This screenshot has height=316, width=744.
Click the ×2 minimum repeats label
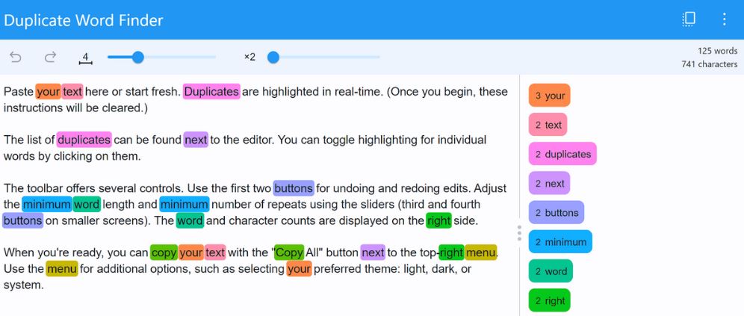pyautogui.click(x=249, y=58)
